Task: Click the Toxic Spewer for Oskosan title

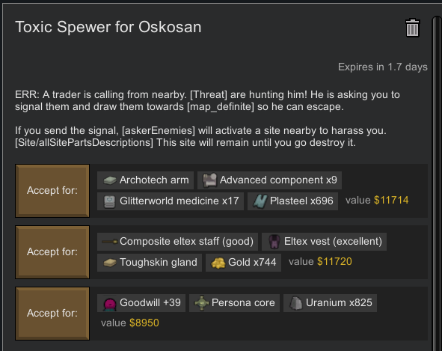Action: [x=108, y=27]
